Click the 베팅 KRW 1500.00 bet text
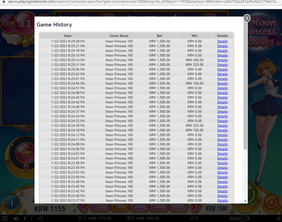 142,218
